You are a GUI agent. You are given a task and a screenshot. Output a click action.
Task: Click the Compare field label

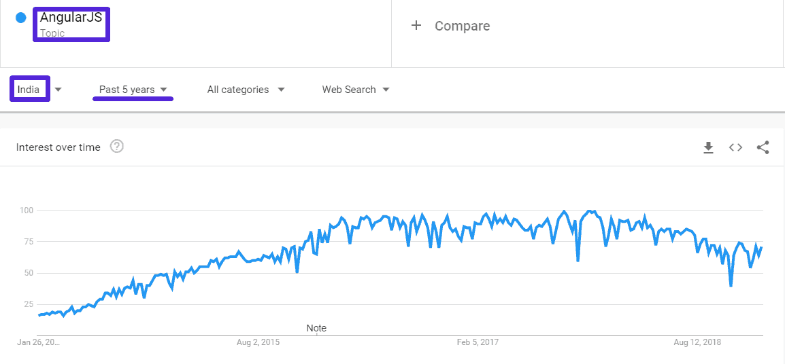(x=462, y=26)
